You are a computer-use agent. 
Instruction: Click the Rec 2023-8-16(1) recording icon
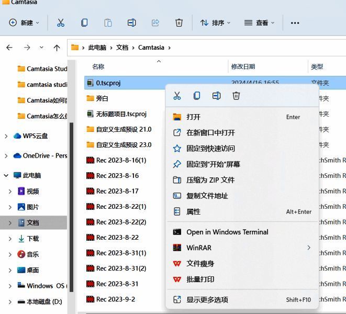coord(90,160)
